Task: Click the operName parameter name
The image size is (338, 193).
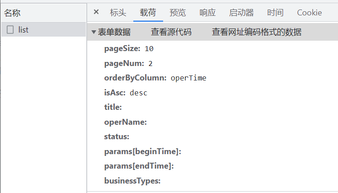Action: 126,122
